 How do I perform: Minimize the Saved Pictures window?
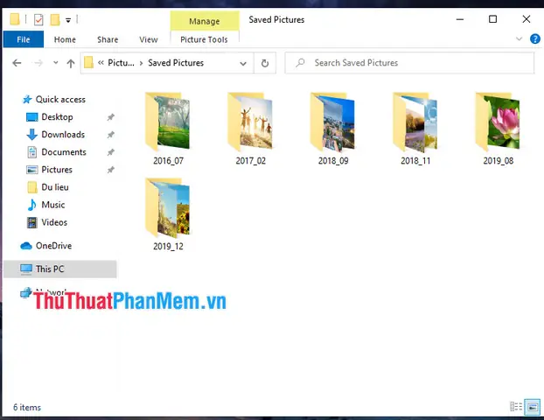pyautogui.click(x=460, y=19)
